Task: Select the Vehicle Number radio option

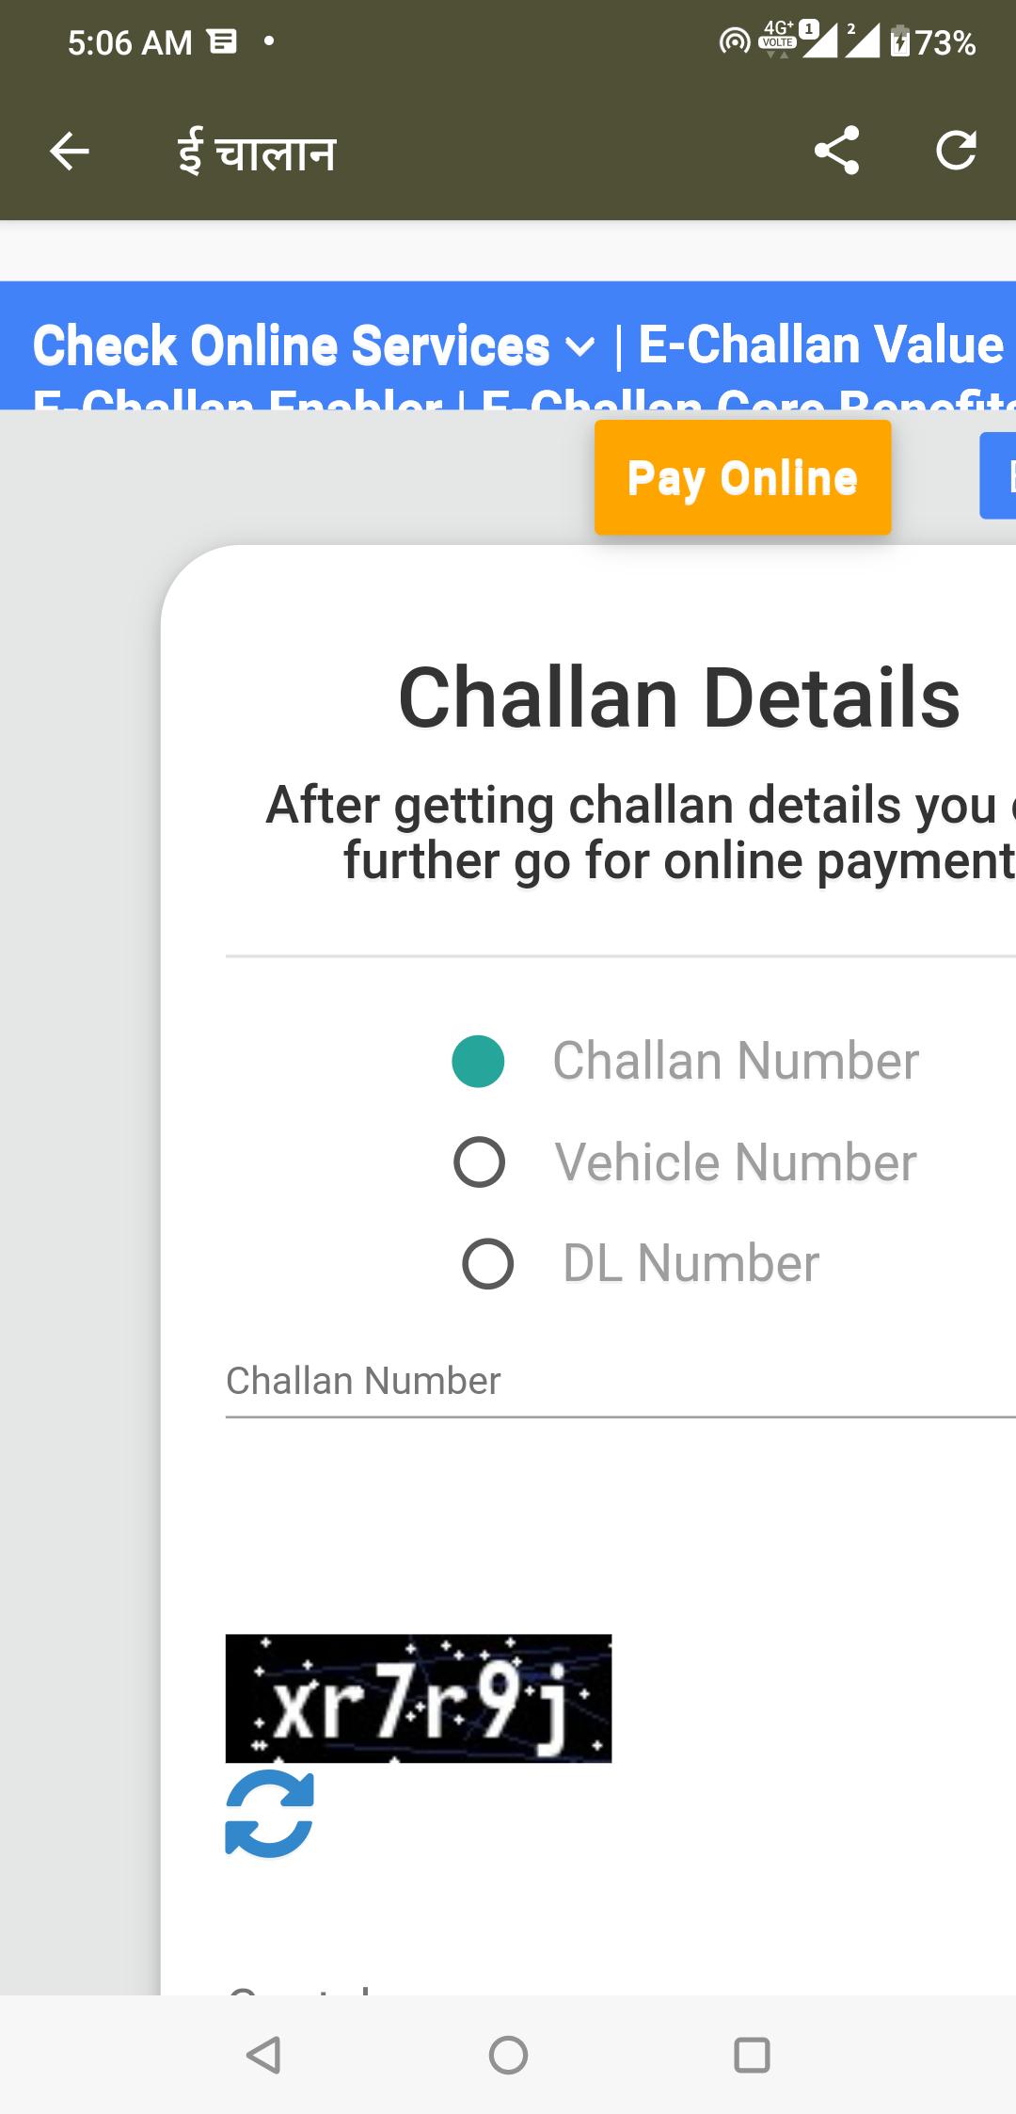Action: click(x=479, y=1162)
